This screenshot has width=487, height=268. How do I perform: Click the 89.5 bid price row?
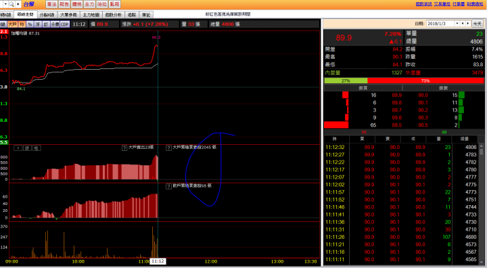coord(396,125)
